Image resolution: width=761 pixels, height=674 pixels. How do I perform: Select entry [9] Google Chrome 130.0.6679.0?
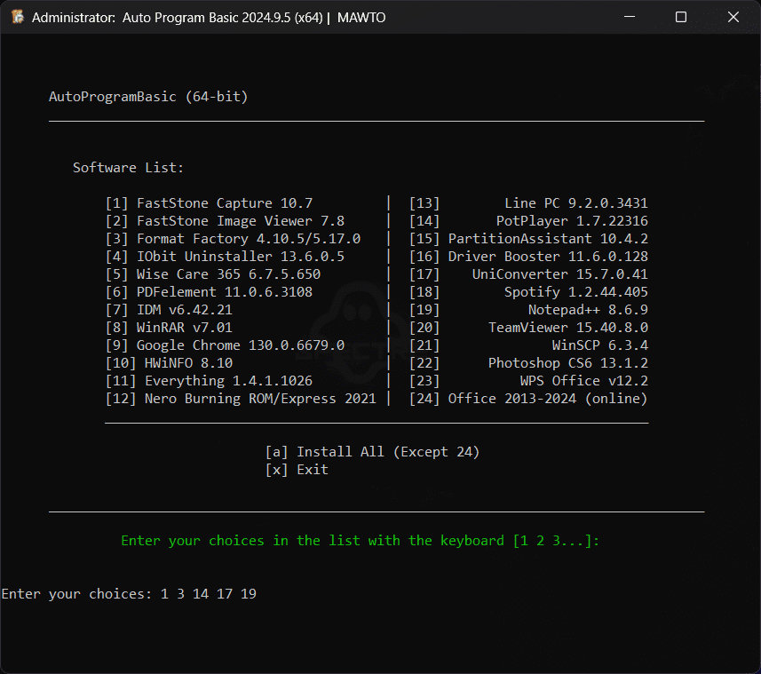click(226, 345)
